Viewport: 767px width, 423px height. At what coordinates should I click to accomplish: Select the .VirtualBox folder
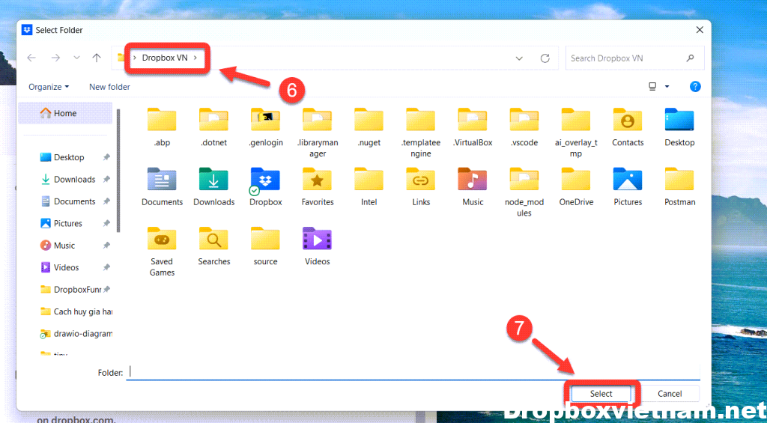[x=473, y=121]
